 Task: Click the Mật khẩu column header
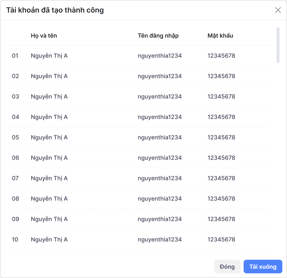click(220, 36)
